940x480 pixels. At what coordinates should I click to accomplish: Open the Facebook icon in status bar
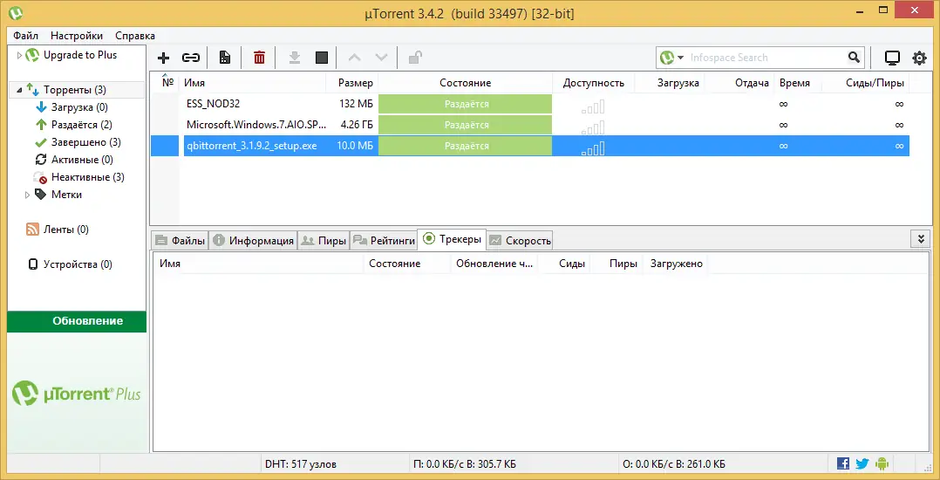(x=843, y=463)
